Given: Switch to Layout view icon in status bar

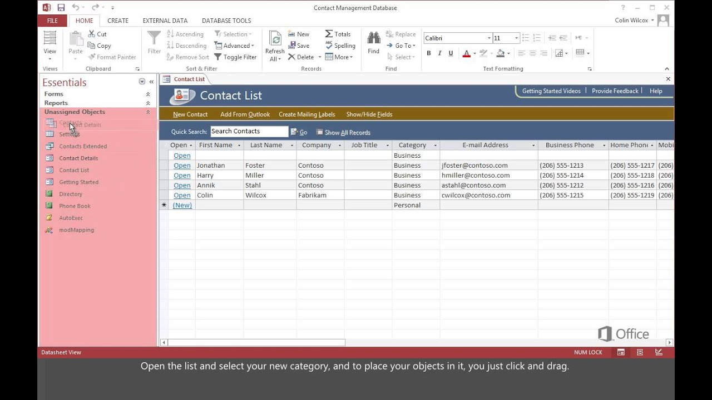Looking at the screenshot, I should [640, 352].
